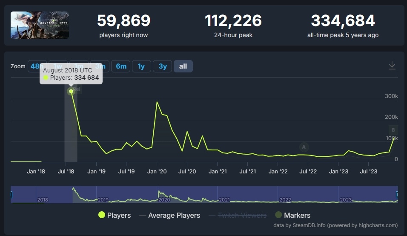The height and width of the screenshot is (236, 407).
Task: Select the 'all' zoom range button
Action: (183, 66)
